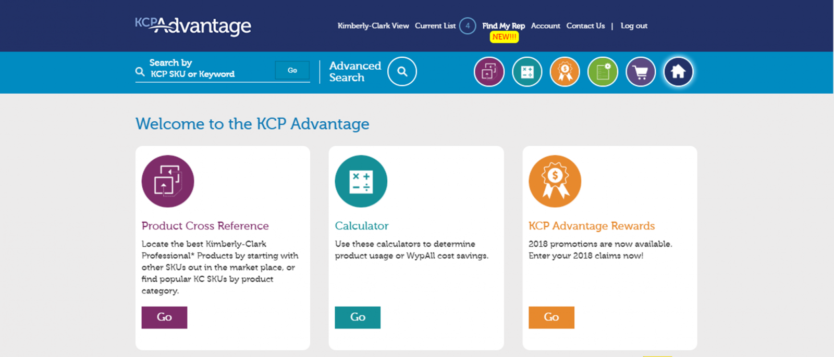834x357 pixels.
Task: Open the green notes list toolbar icon
Action: (x=603, y=72)
